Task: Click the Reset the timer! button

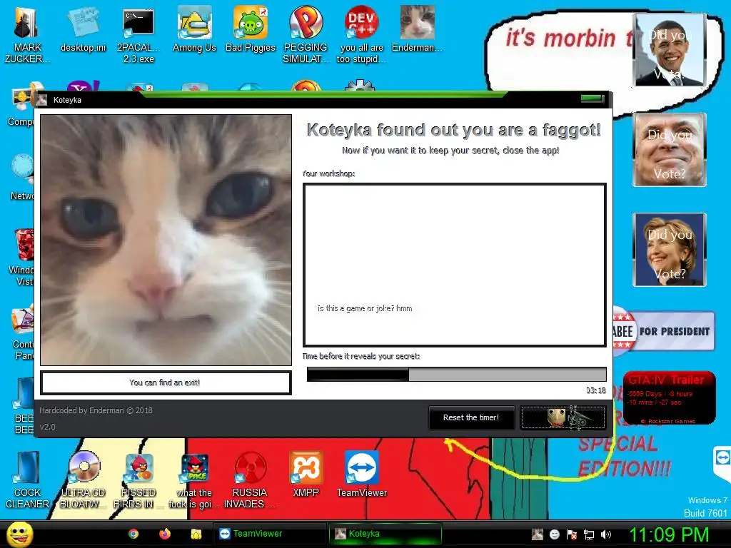Action: (471, 417)
